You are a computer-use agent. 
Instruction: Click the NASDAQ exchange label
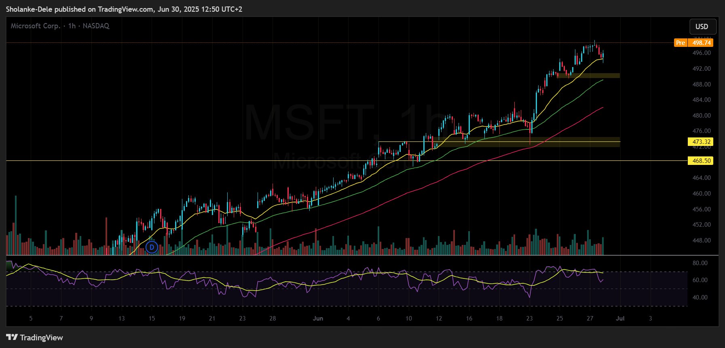click(96, 26)
